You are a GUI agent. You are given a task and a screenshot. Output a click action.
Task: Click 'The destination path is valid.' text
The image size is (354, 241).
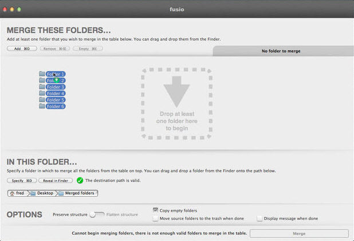[113, 180]
